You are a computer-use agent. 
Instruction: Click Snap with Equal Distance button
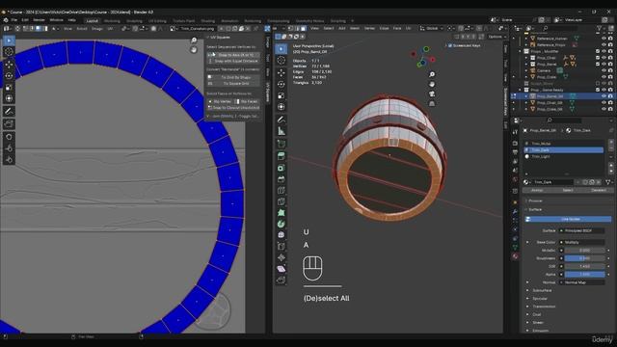[x=233, y=61]
